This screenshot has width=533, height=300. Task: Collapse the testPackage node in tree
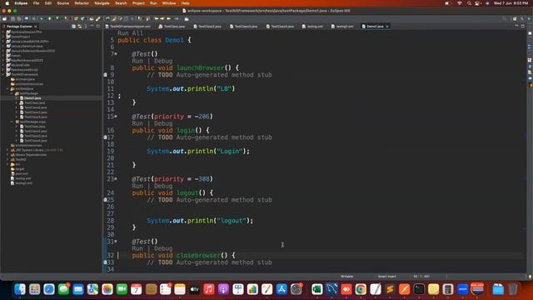(x=12, y=93)
